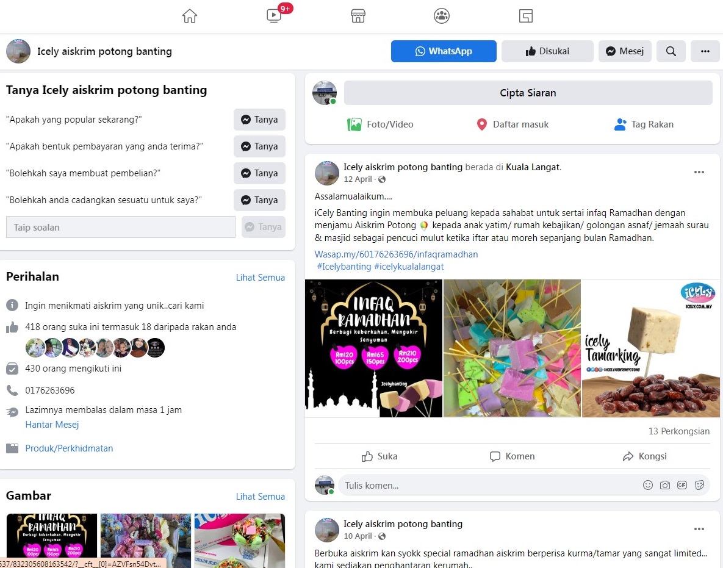Open the Groups icon in top bar
Image resolution: width=723 pixels, height=568 pixels.
[442, 16]
